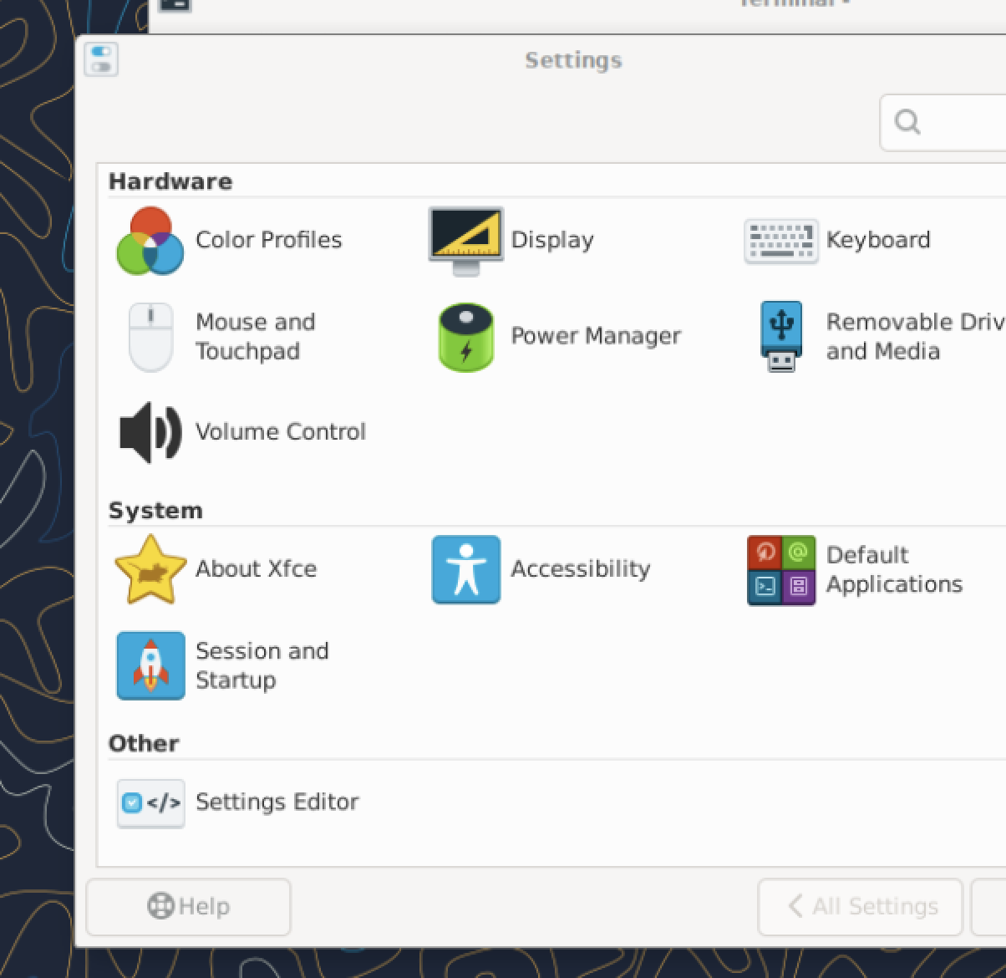
Task: Click the All Settings back button
Action: (x=861, y=906)
